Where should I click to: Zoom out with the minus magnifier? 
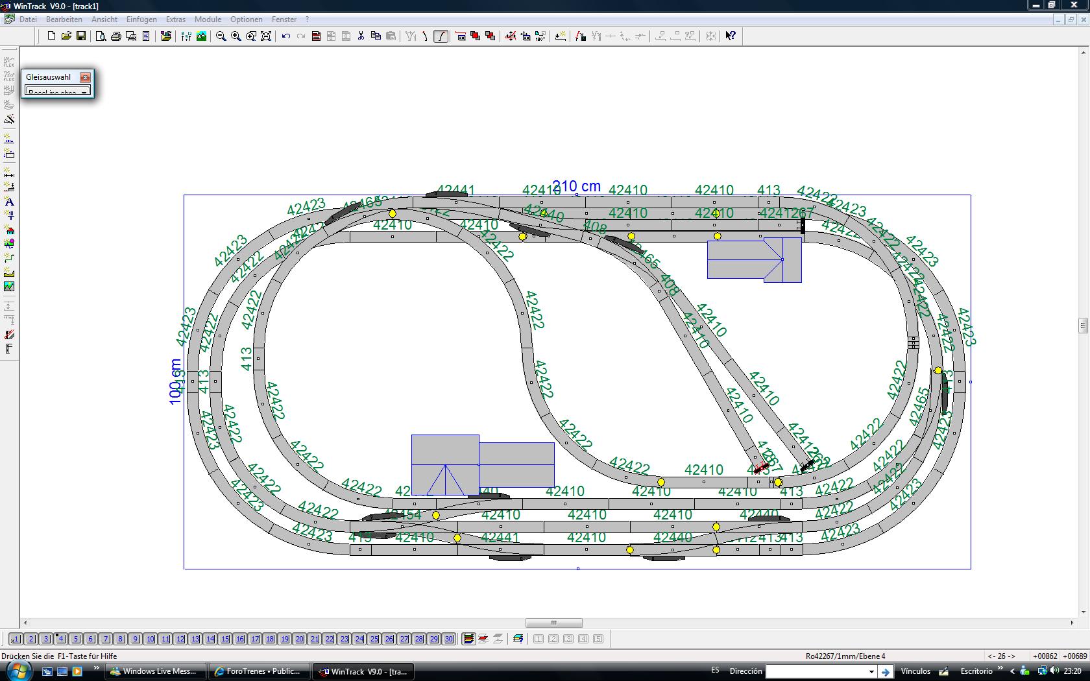221,36
